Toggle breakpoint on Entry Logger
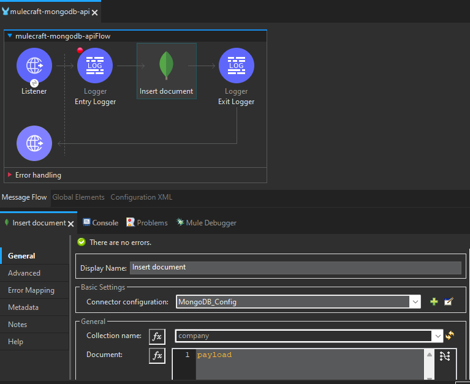The height and width of the screenshot is (384, 470). click(80, 50)
